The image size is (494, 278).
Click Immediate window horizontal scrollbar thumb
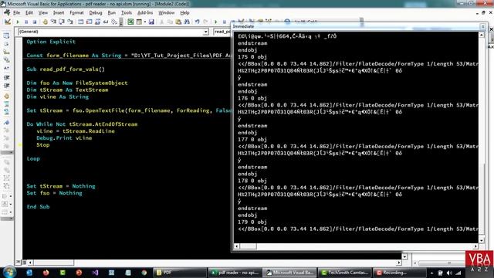coord(248,246)
